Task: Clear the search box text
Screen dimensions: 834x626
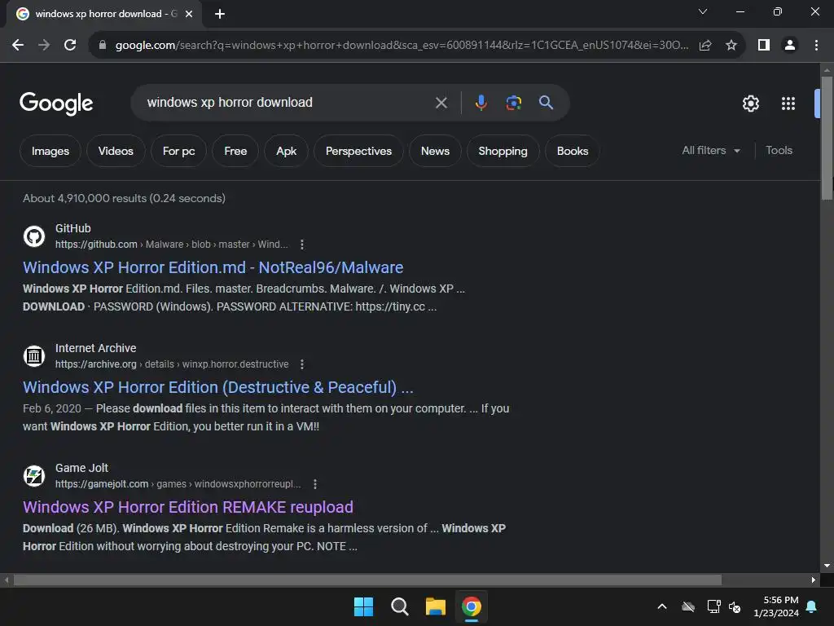Action: click(x=441, y=103)
